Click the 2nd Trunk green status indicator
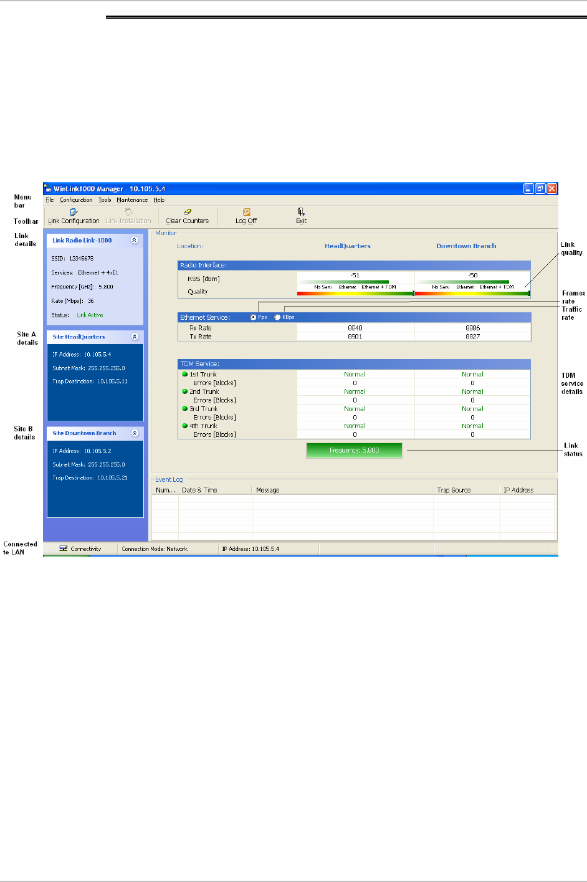 185,391
